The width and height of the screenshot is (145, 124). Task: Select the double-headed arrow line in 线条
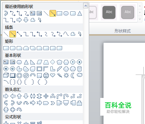point(19,34)
